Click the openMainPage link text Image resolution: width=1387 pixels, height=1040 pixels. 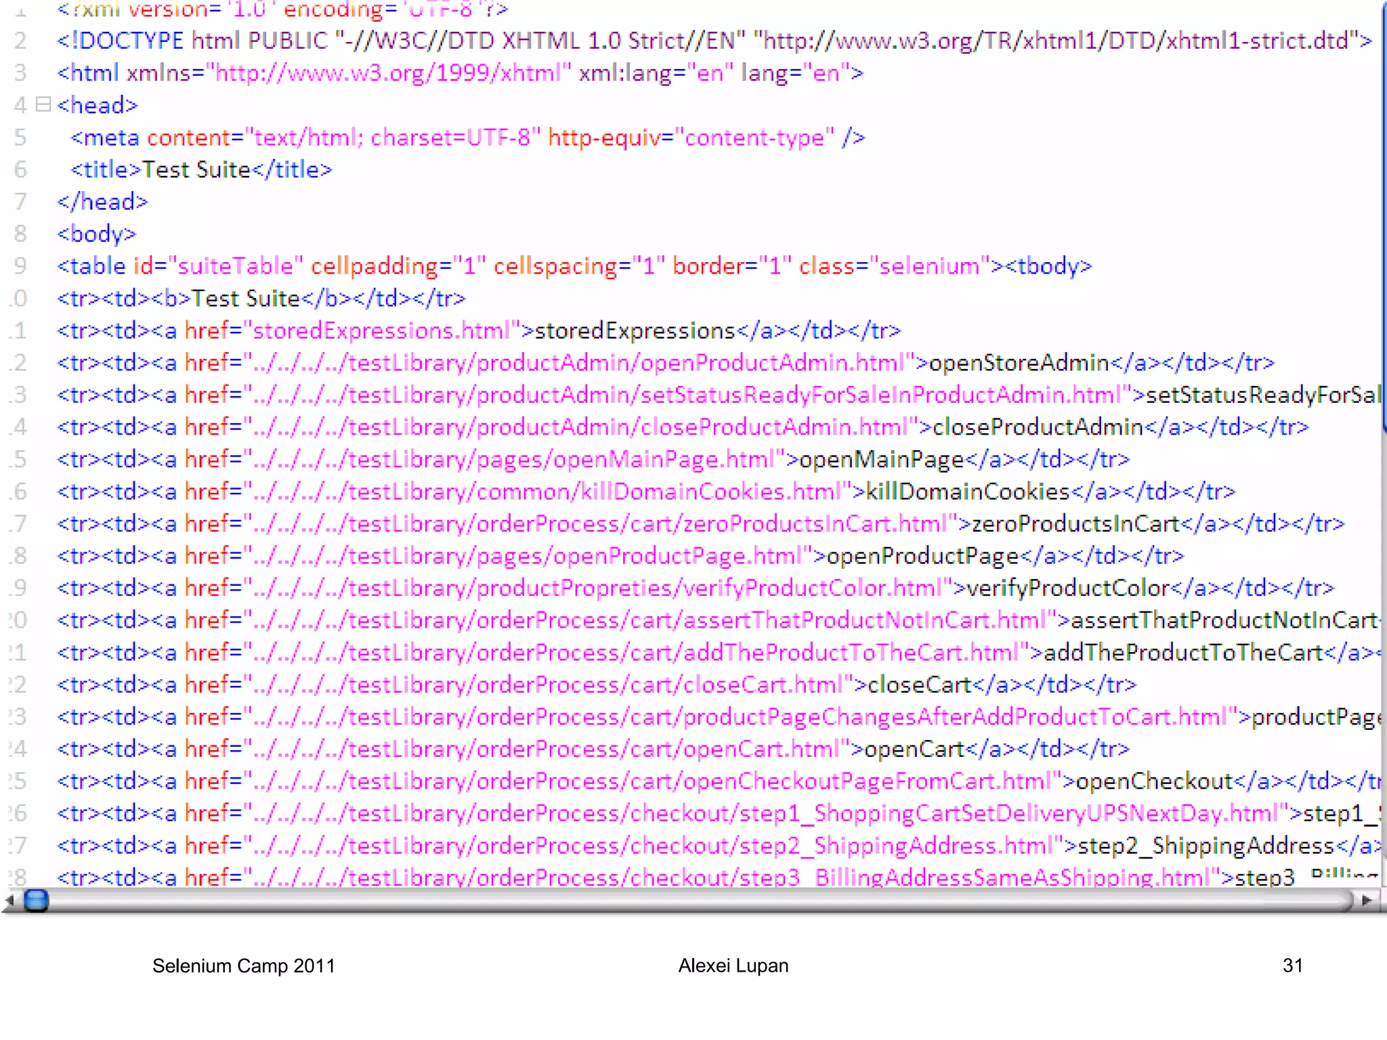point(882,459)
